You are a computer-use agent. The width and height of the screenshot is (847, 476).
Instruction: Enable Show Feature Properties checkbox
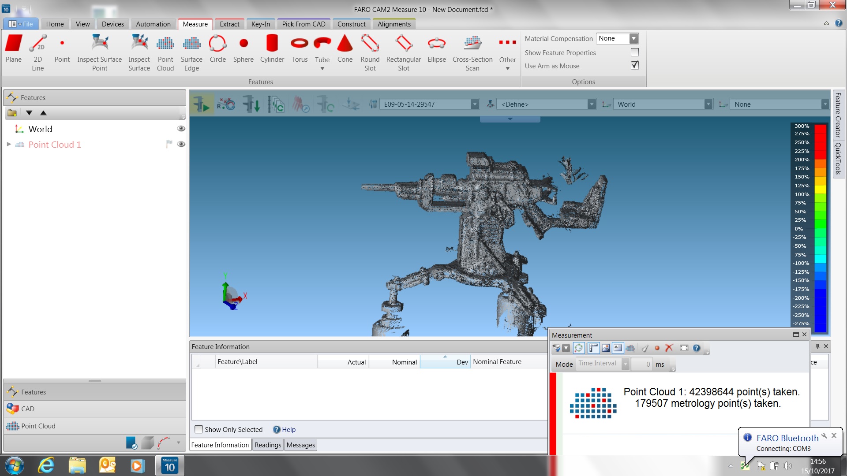coord(635,52)
